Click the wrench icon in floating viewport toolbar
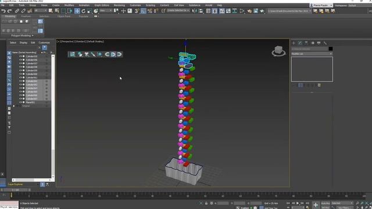This screenshot has height=209, width=372. [x=93, y=54]
